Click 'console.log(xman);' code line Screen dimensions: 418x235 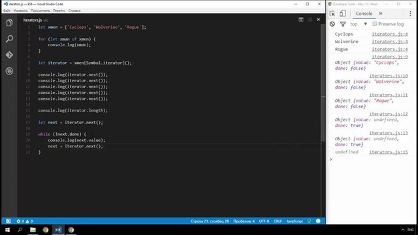[x=69, y=45]
